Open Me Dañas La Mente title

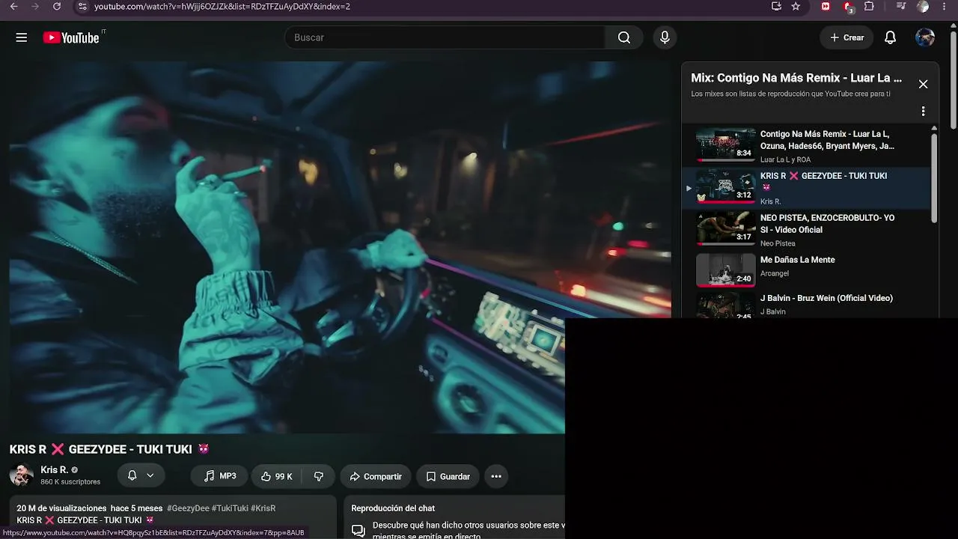pyautogui.click(x=797, y=260)
